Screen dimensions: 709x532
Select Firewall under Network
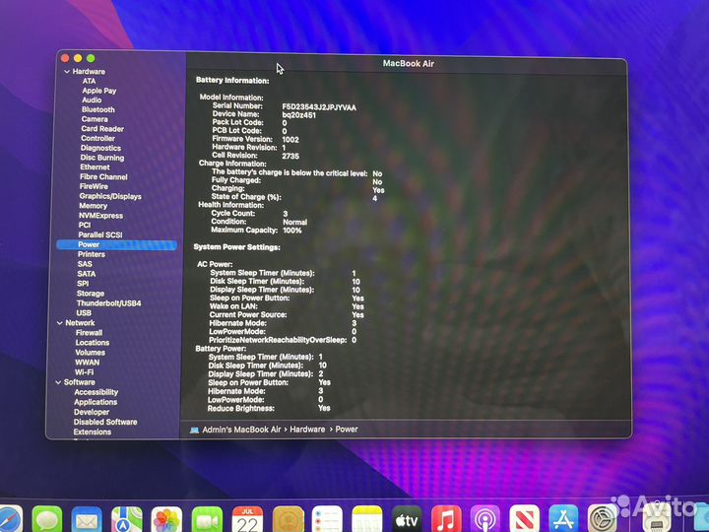(89, 333)
